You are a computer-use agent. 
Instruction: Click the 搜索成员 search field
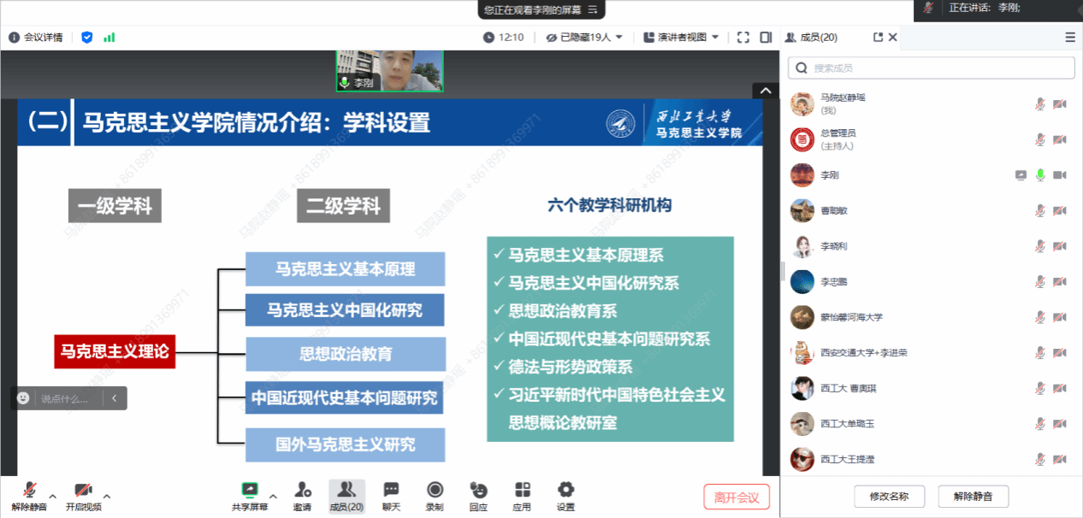(x=931, y=68)
